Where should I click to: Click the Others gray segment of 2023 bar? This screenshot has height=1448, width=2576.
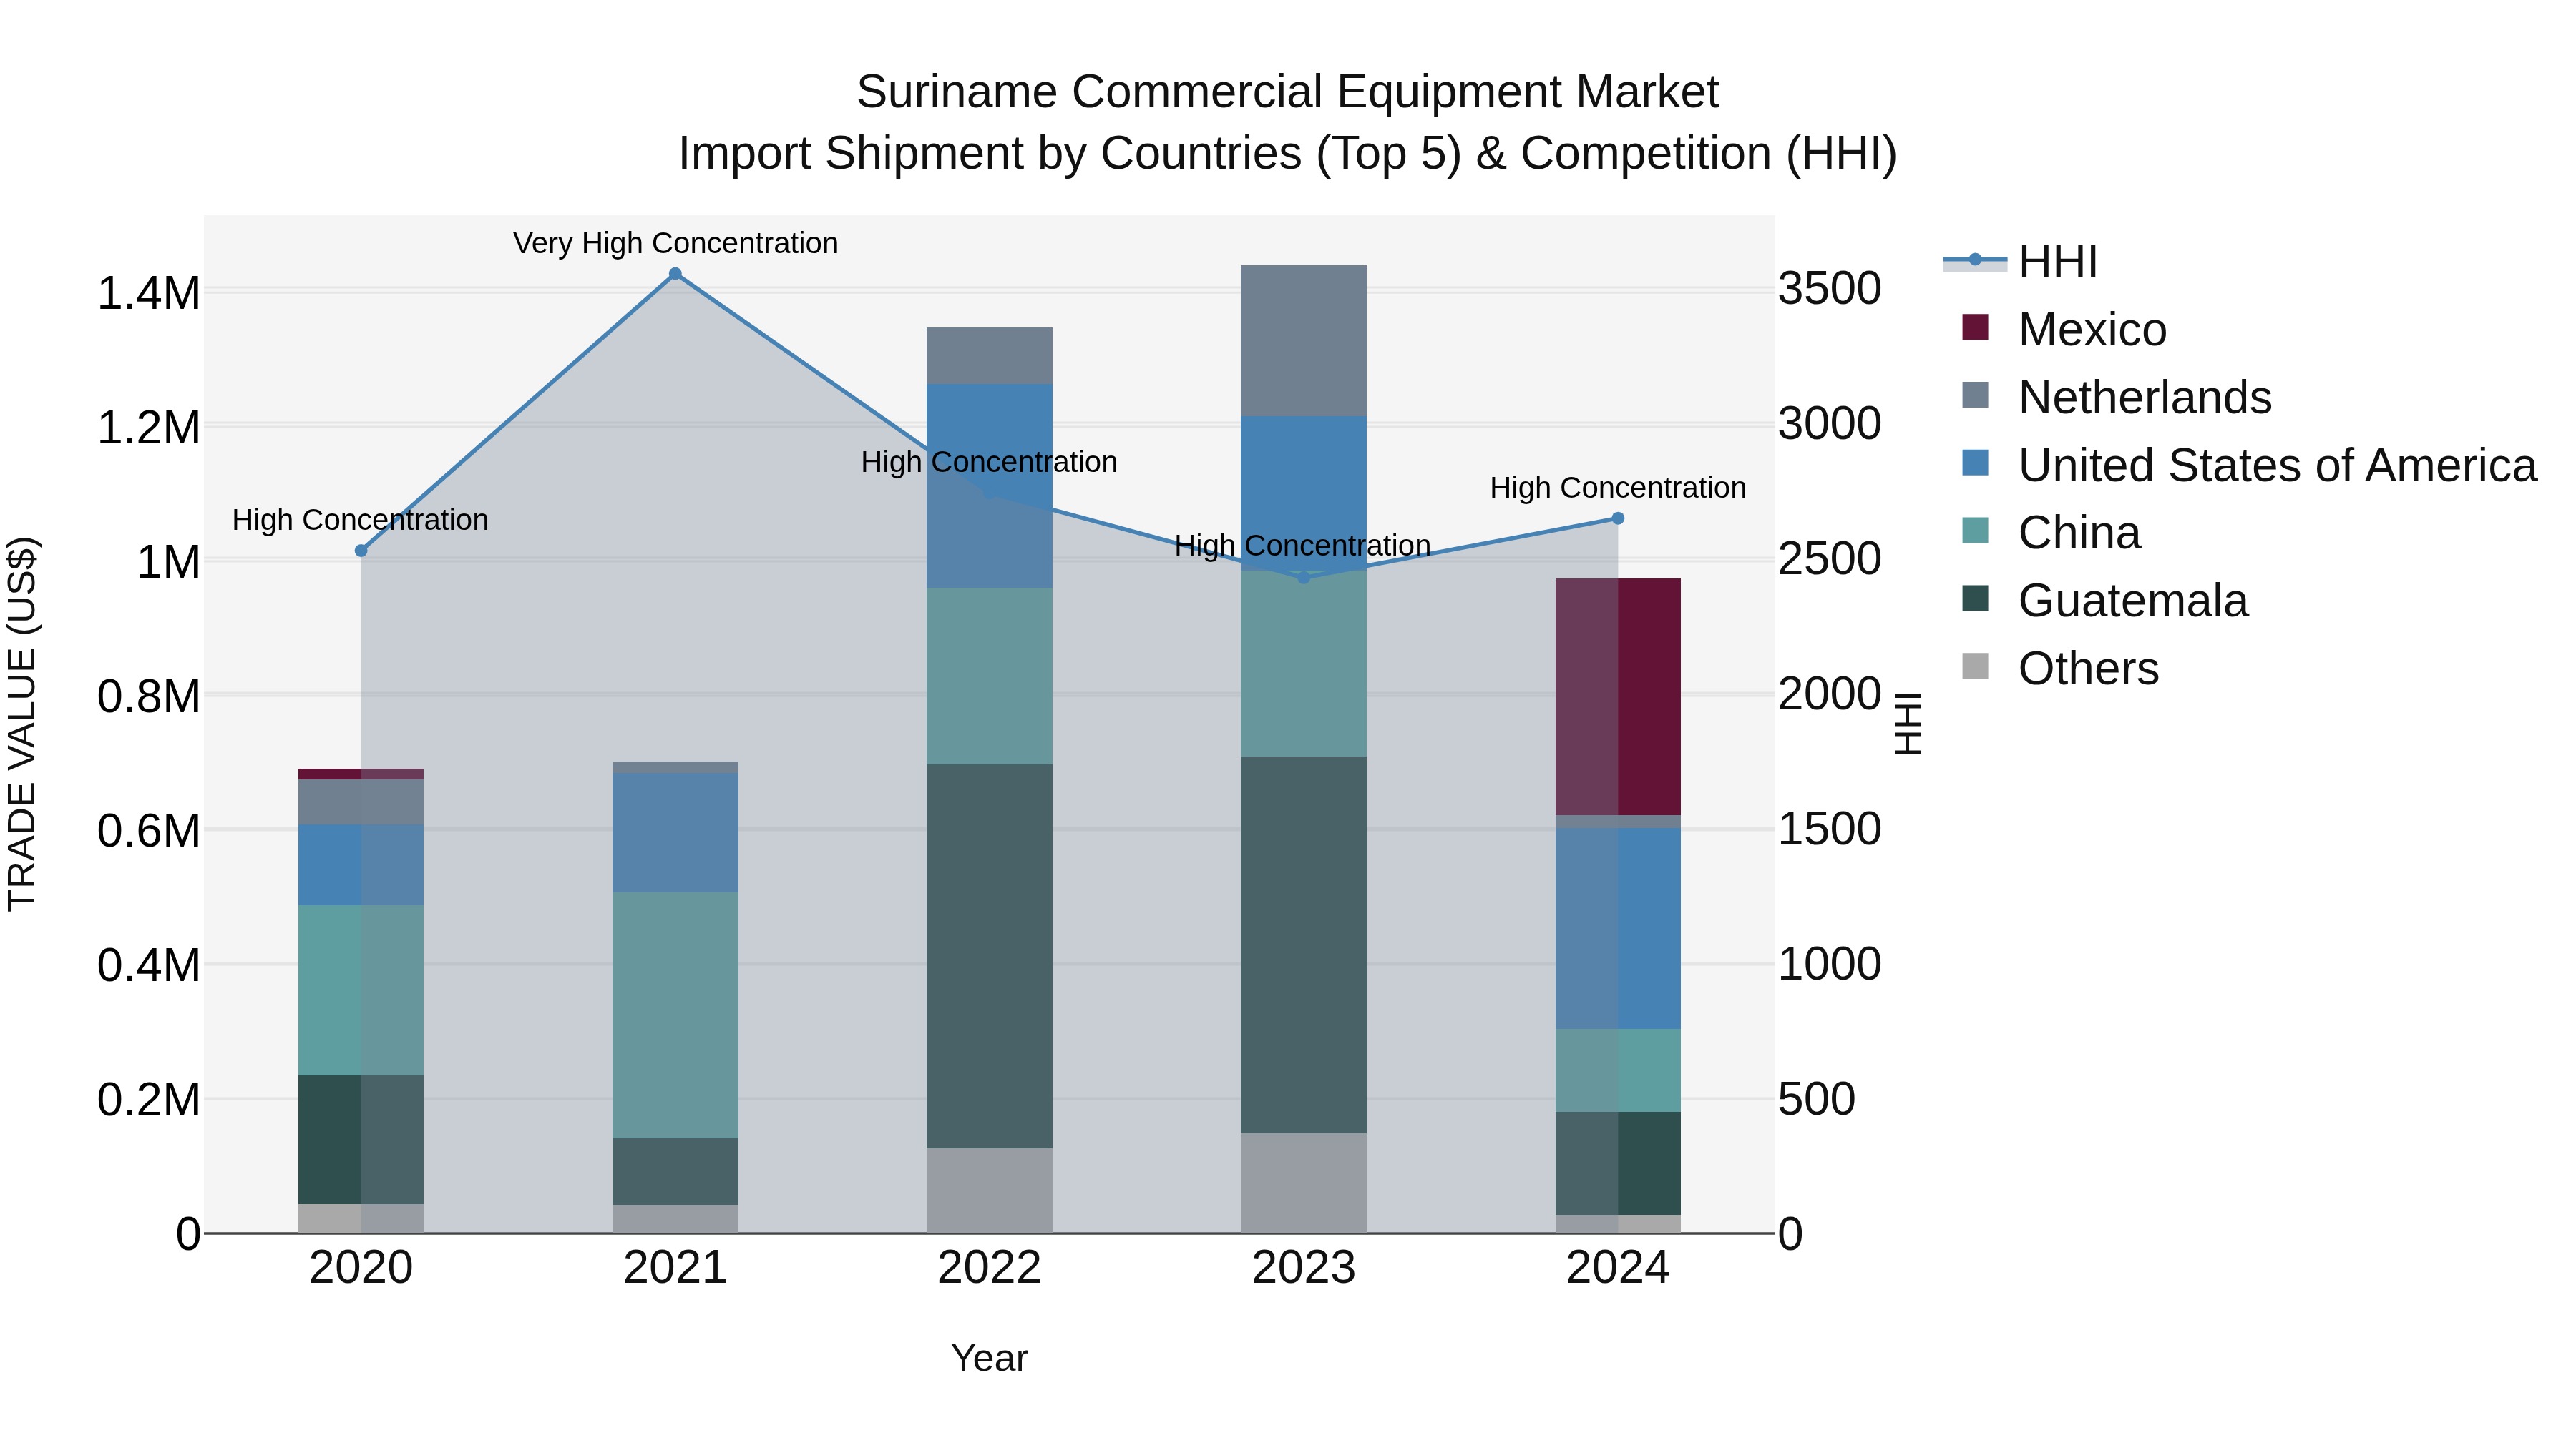click(1303, 1183)
